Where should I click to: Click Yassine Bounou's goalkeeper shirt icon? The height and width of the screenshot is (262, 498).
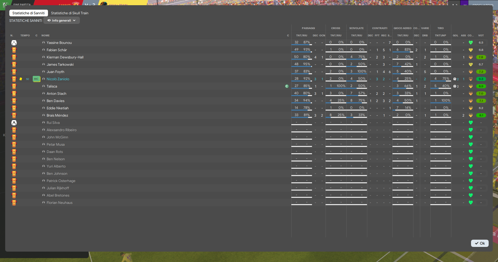[x=14, y=43]
